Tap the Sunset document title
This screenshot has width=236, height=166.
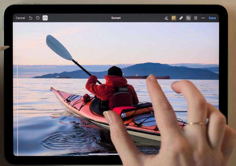116,18
